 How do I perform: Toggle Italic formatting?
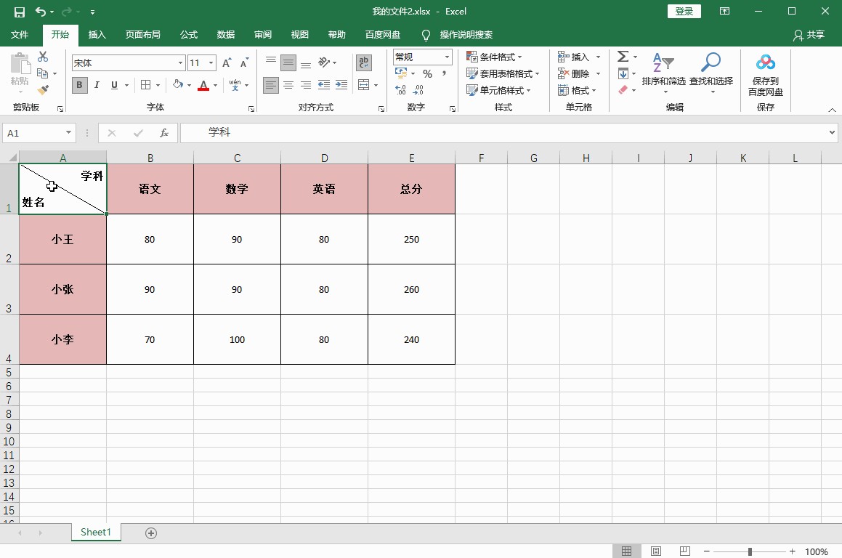97,85
